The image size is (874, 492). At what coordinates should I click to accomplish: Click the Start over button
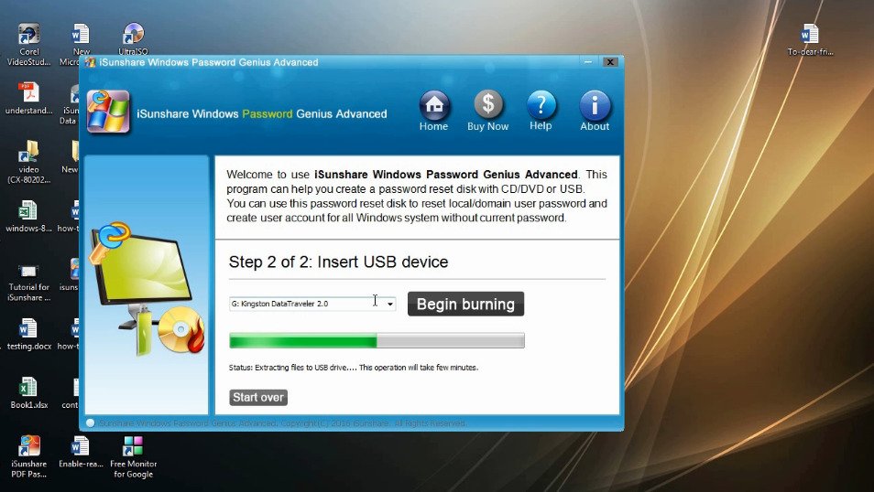point(258,398)
